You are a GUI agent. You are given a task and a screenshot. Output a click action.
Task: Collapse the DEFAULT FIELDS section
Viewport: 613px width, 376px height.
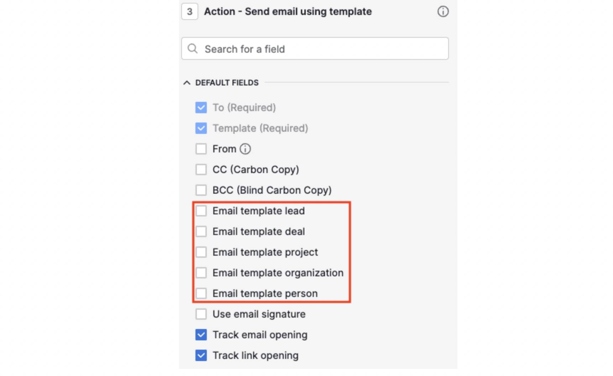pos(187,83)
